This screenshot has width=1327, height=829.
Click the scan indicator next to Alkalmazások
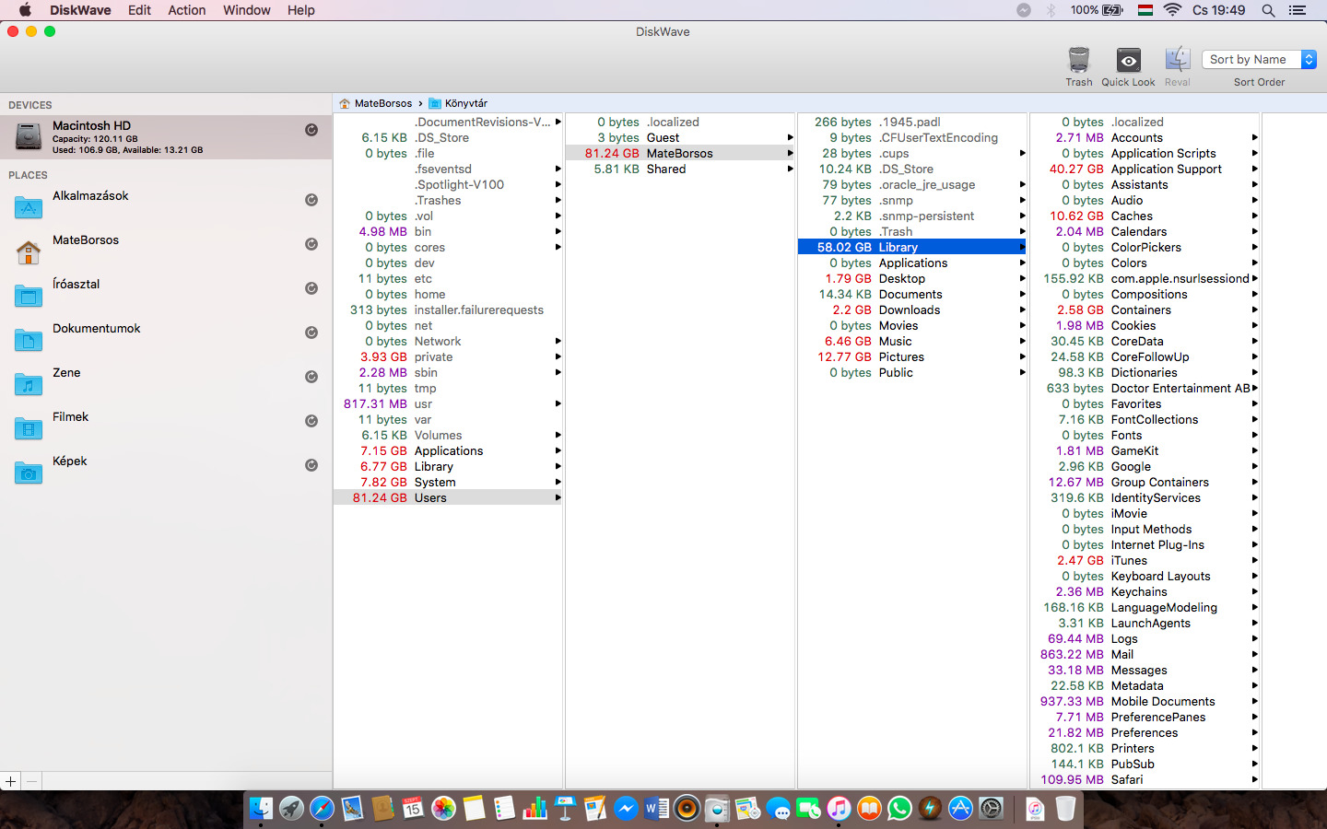[x=311, y=200]
